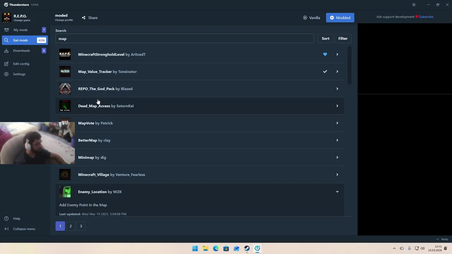Open the Sort options
This screenshot has width=452, height=254.
pos(326,38)
